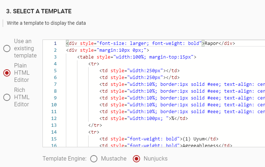
Task: Select the Nunjucks template engine radio
Action: pos(136,159)
